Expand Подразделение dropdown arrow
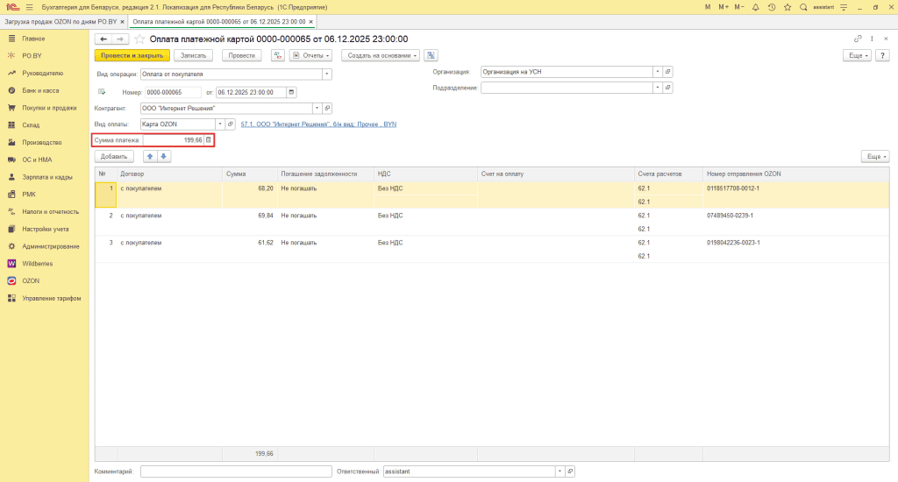 (658, 88)
